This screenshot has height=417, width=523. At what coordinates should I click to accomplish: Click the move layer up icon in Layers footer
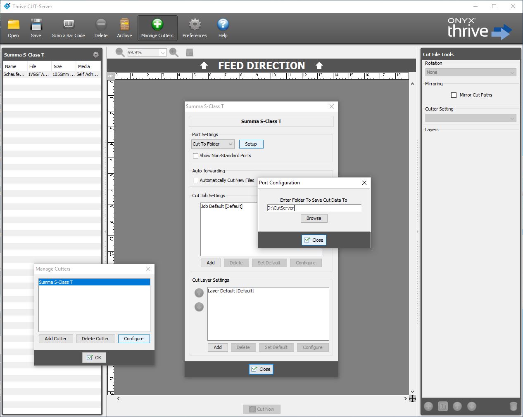[x=457, y=406]
